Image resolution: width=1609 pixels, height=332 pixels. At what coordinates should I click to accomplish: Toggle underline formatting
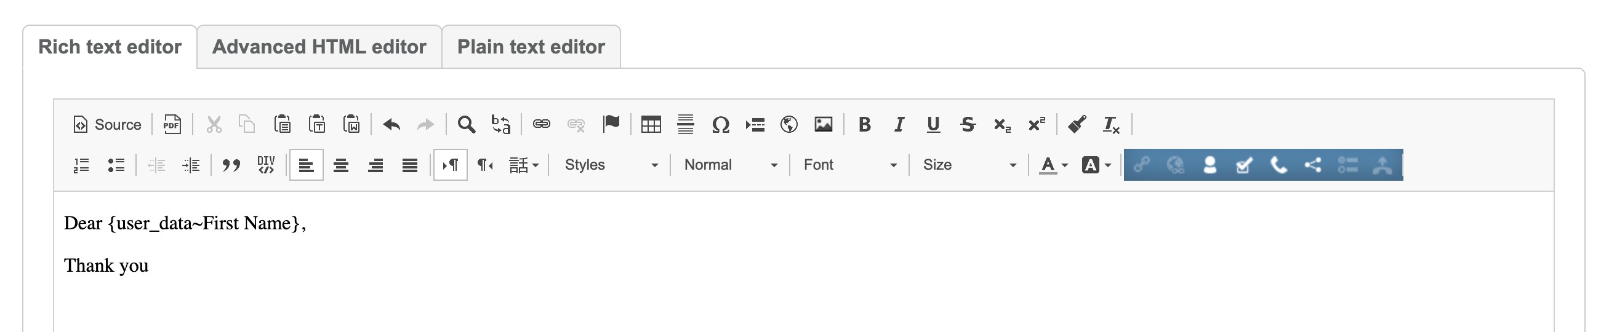[933, 125]
